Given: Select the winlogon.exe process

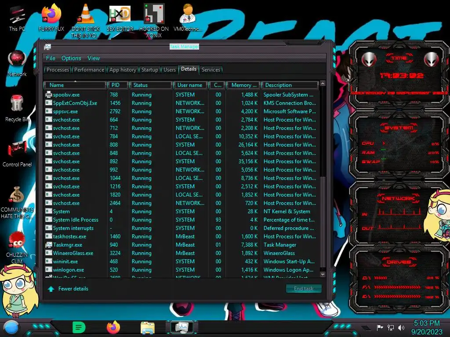Looking at the screenshot, I should pyautogui.click(x=181, y=270).
